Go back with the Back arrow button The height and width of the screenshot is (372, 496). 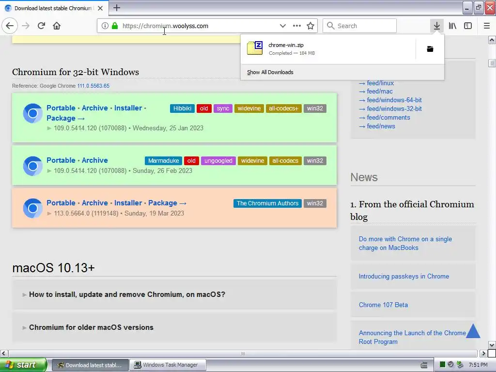(x=10, y=26)
